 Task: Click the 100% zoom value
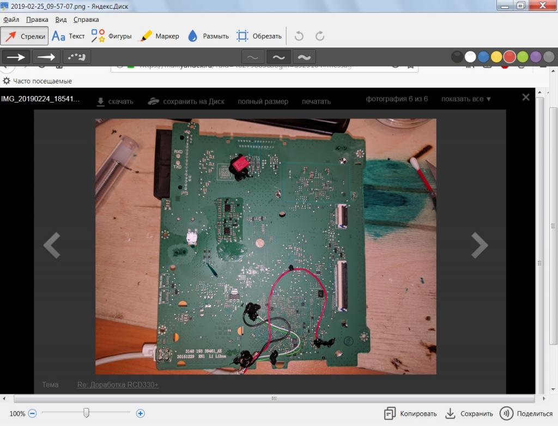(x=17, y=413)
